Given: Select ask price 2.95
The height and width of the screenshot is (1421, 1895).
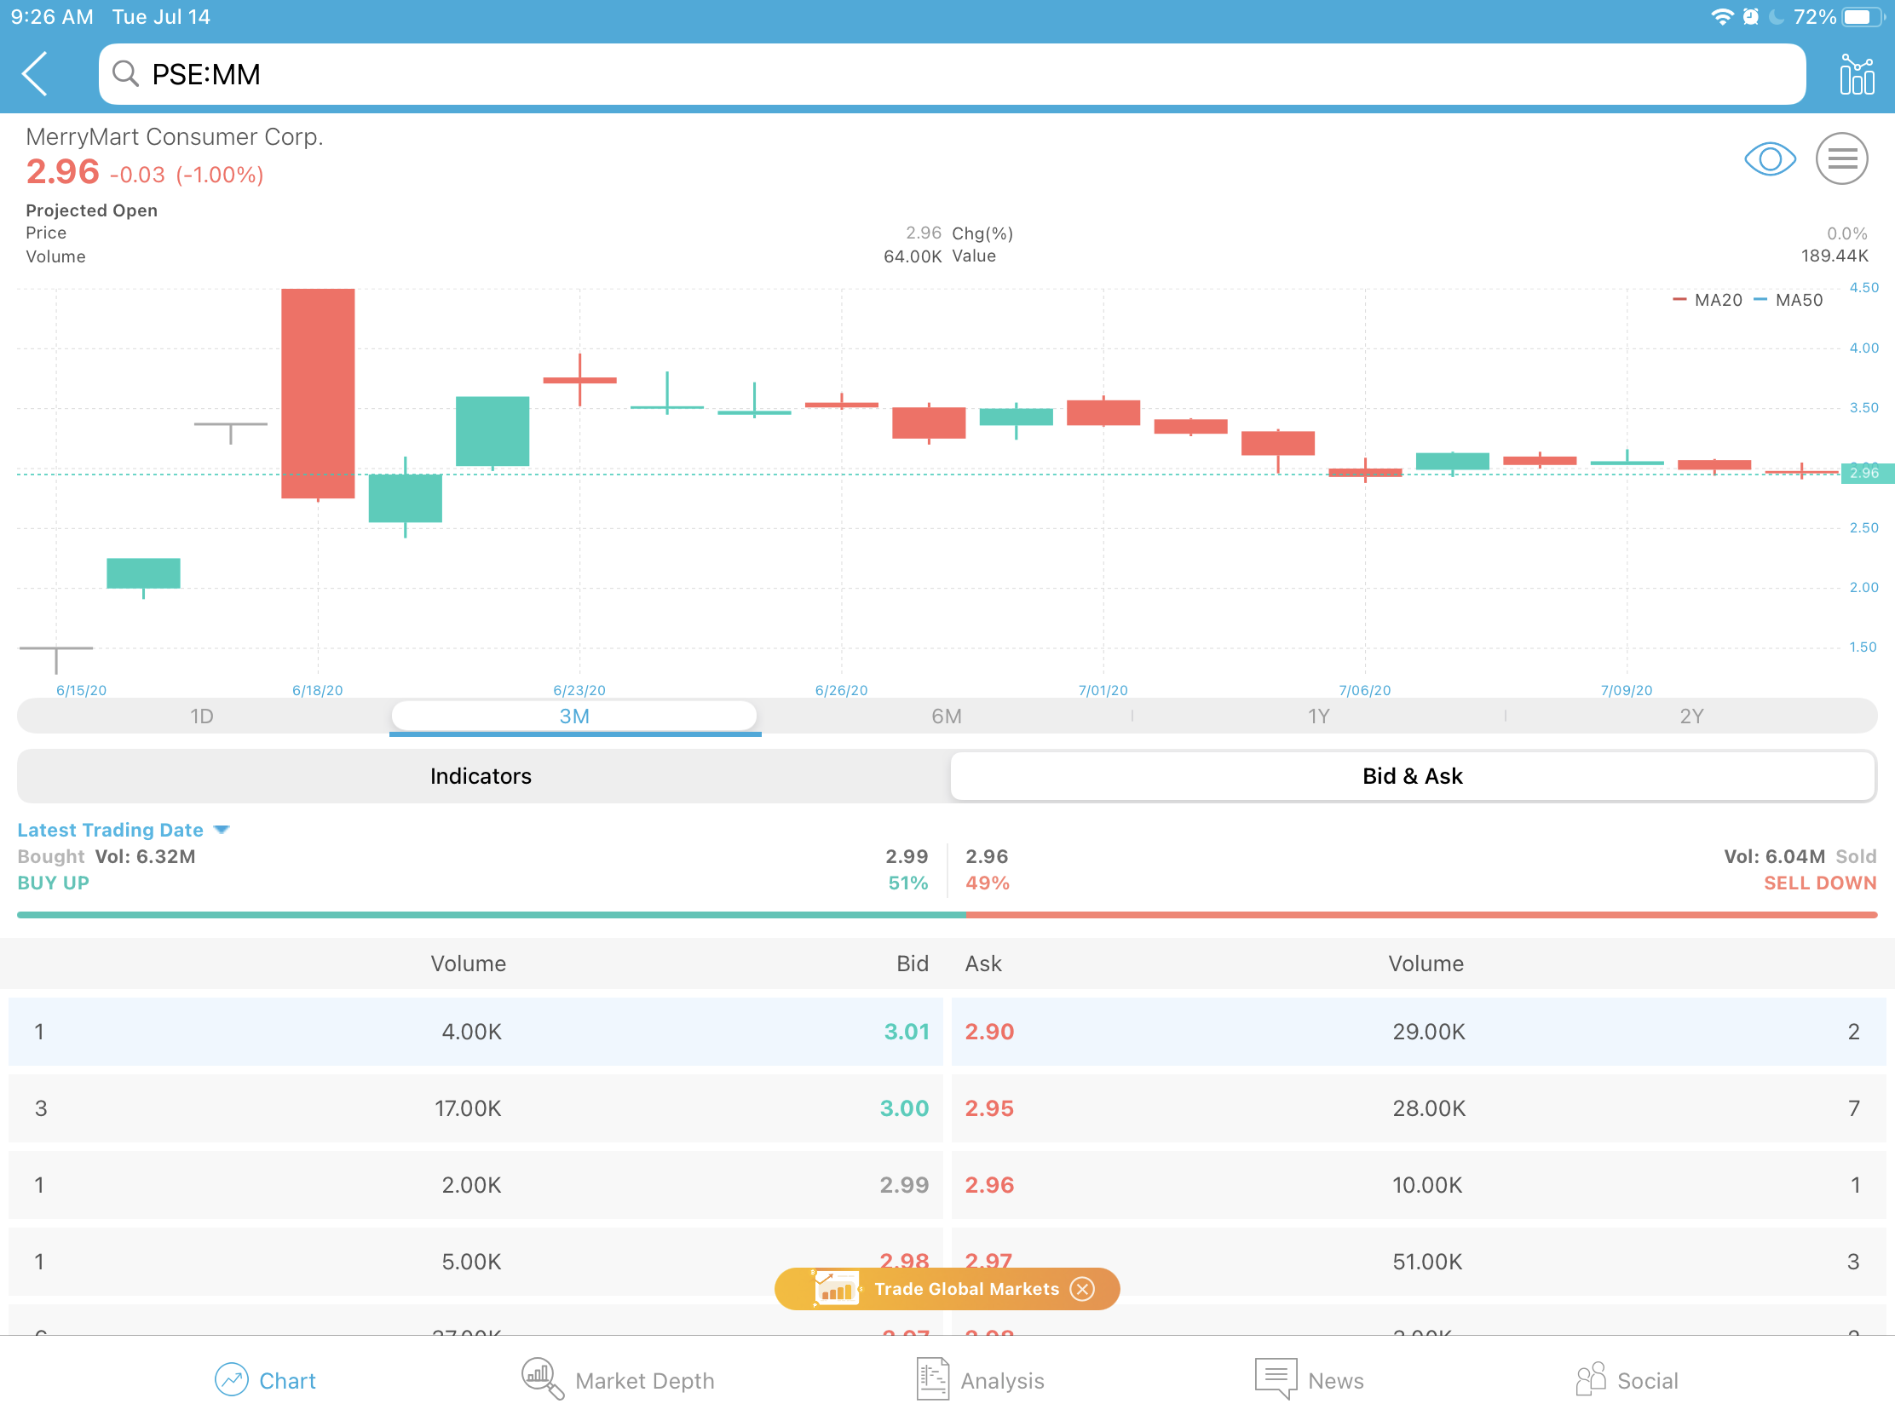Looking at the screenshot, I should tap(989, 1108).
